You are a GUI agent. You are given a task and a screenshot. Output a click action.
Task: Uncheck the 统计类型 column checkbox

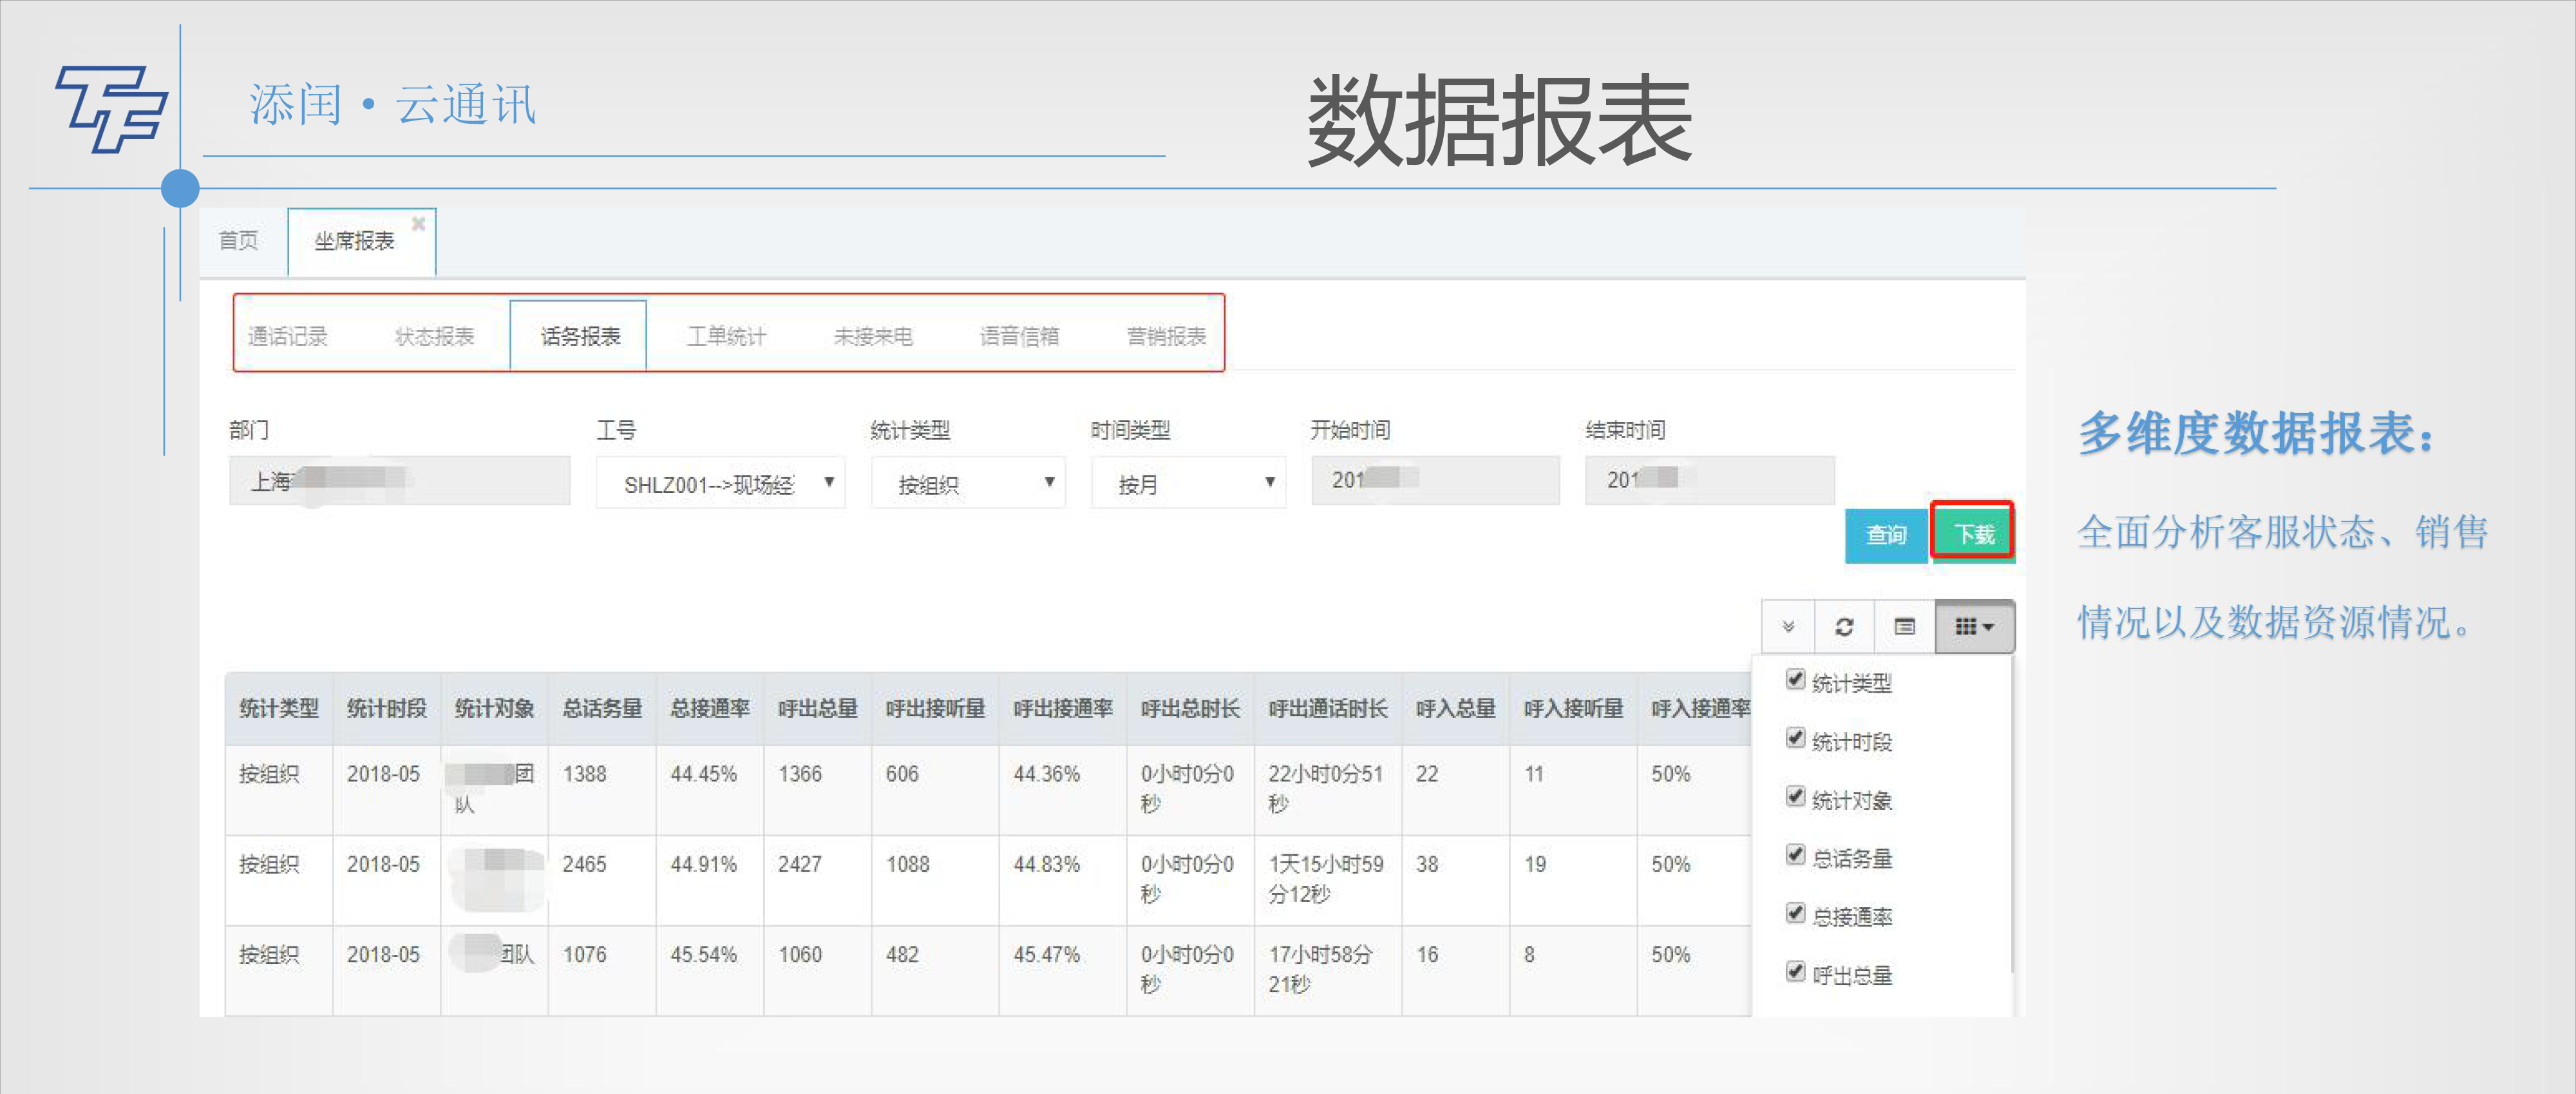[1795, 680]
